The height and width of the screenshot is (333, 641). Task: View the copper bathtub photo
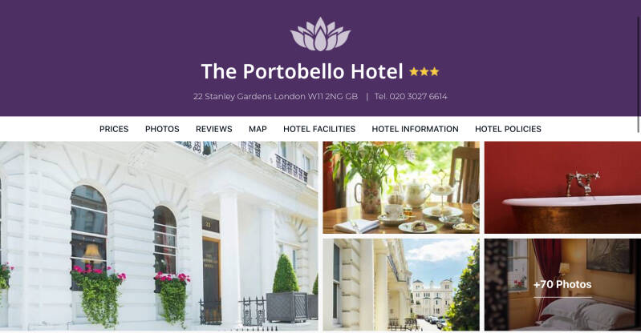(x=562, y=187)
